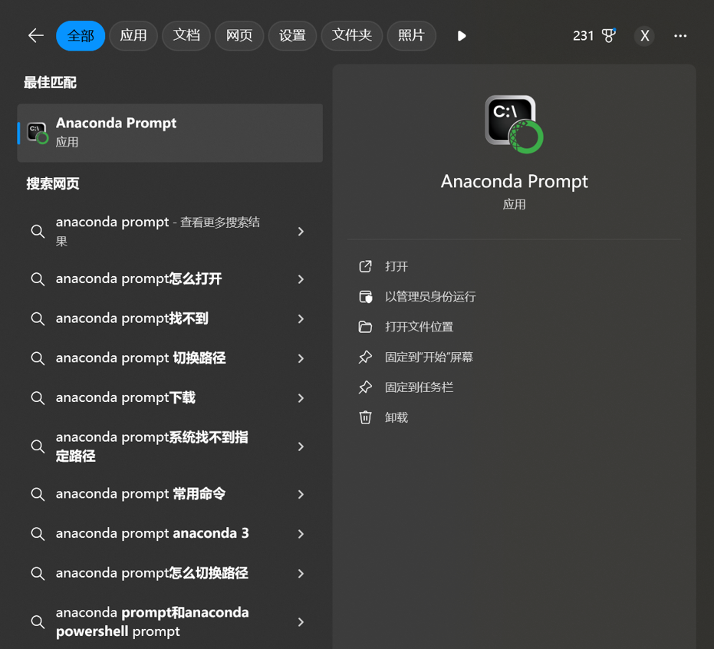Choose 固定到"开始"屏幕
Screen dimensions: 714x649
pyautogui.click(x=429, y=357)
